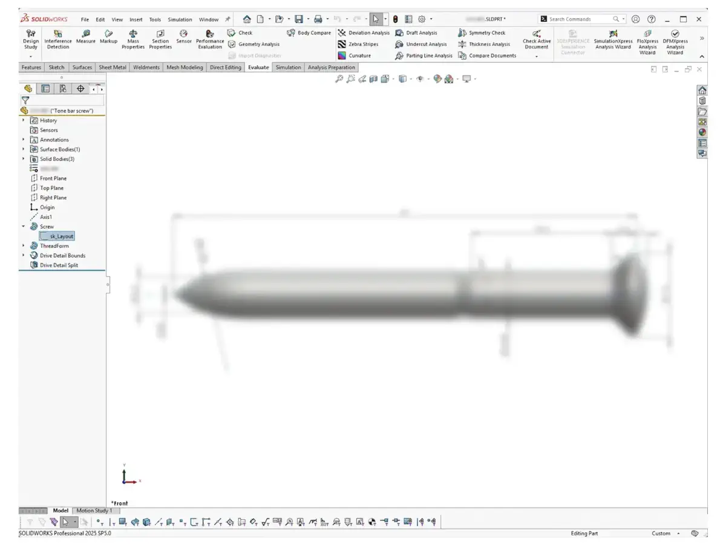Launch the SimulationXpress Analysis Wizard

pos(613,40)
